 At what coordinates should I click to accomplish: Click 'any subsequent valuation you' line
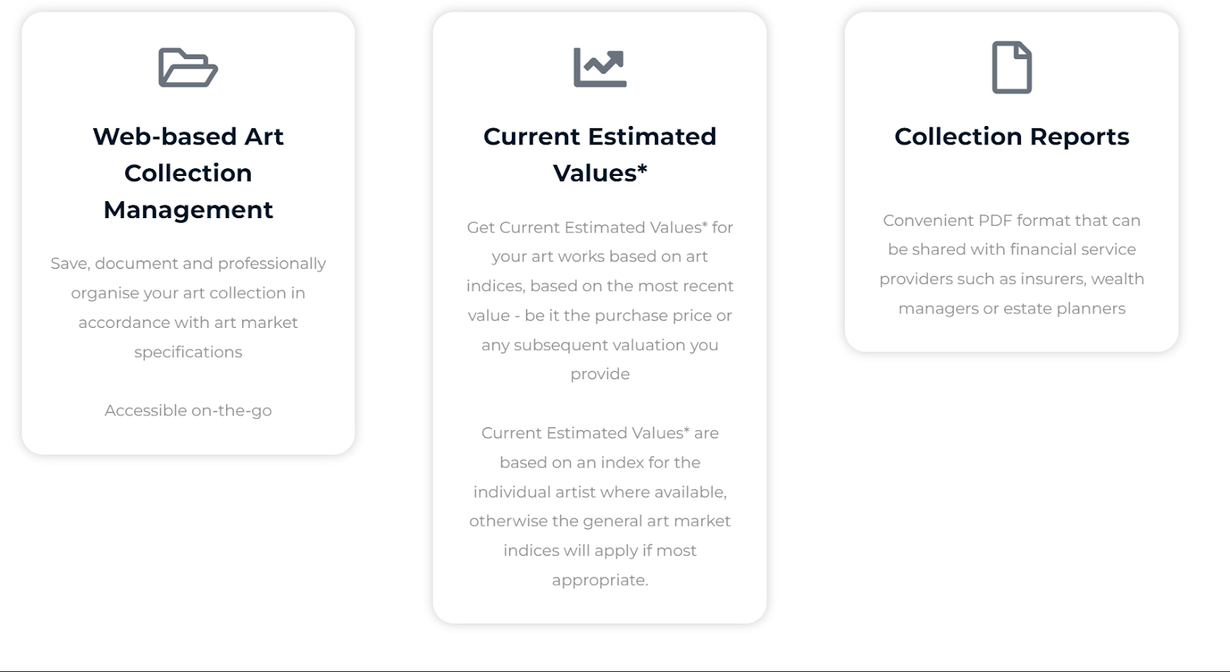click(600, 345)
